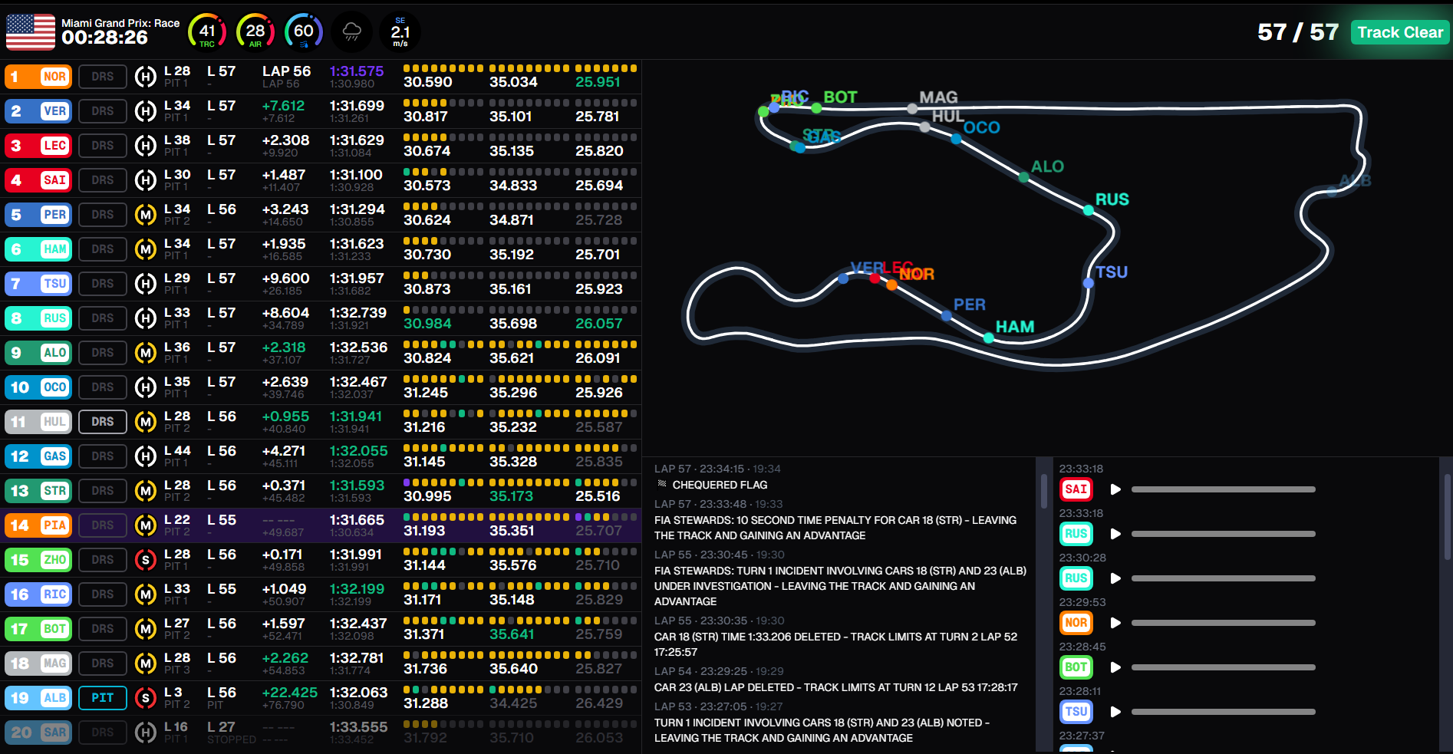Screen dimensions: 1453x754
Task: Play the NOR team radio clip
Action: tap(1115, 623)
